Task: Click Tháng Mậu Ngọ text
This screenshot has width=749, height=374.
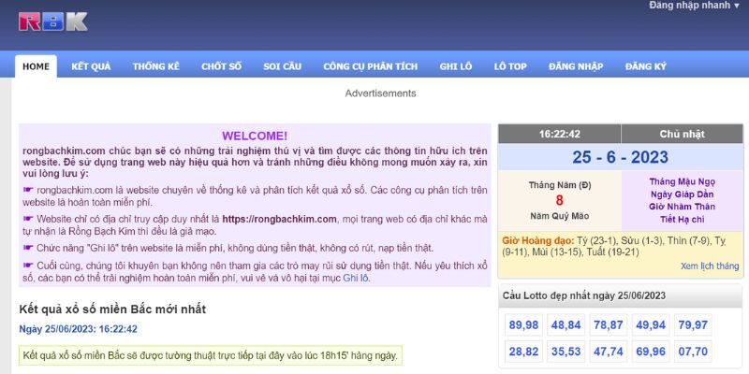Action: coord(683,181)
